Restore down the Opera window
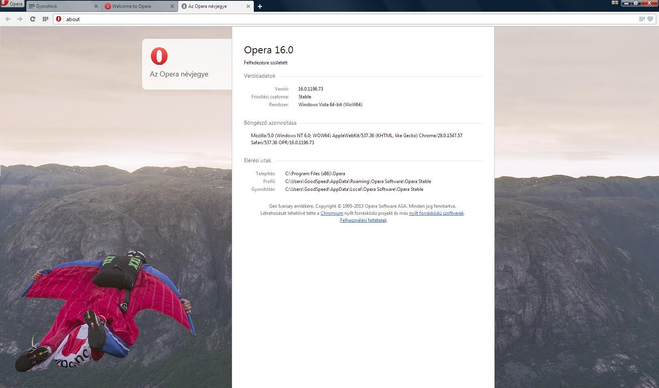659x388 pixels. tap(636, 3)
